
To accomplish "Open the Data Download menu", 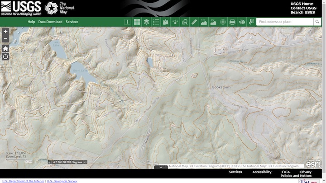I will 50,22.
